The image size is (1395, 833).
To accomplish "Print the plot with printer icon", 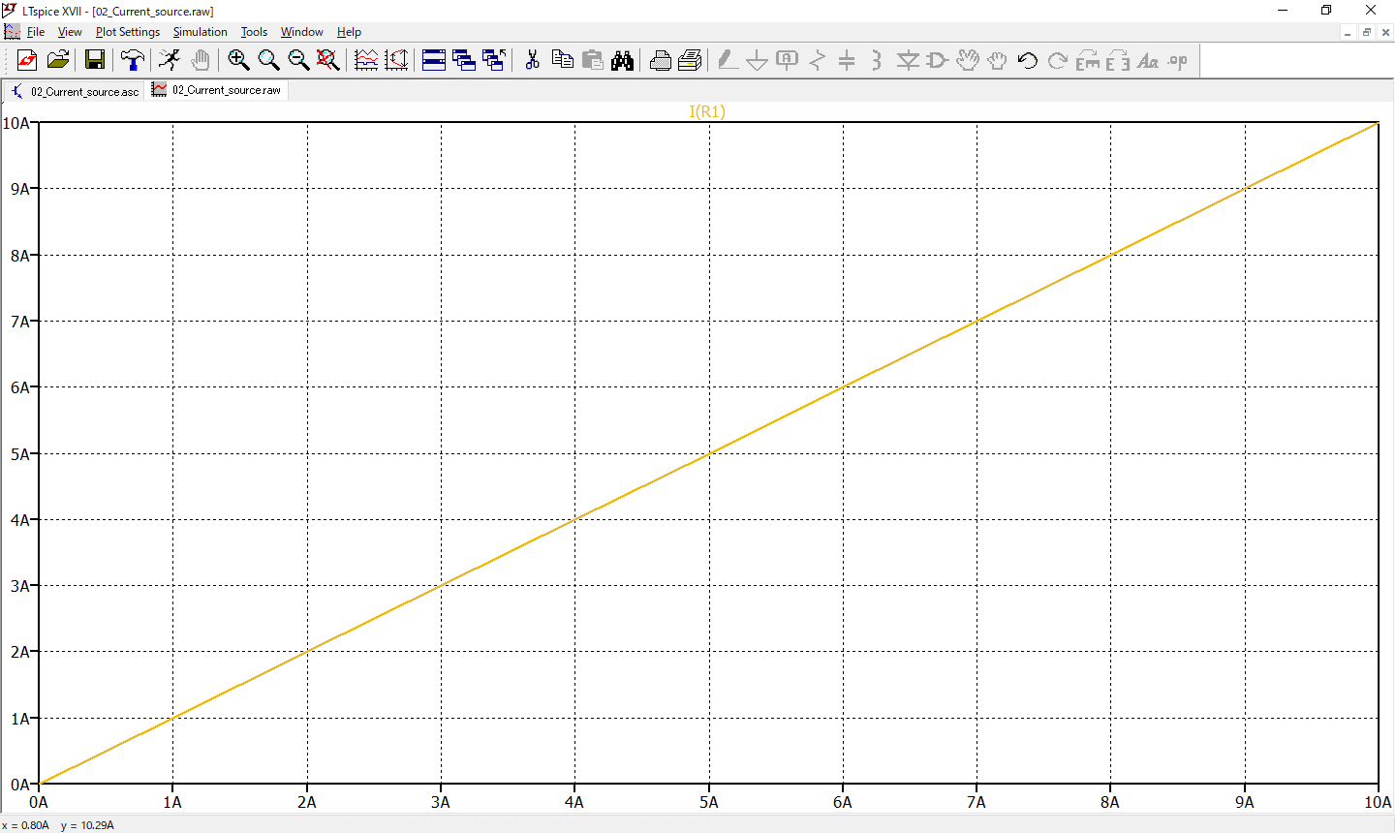I will pos(661,61).
